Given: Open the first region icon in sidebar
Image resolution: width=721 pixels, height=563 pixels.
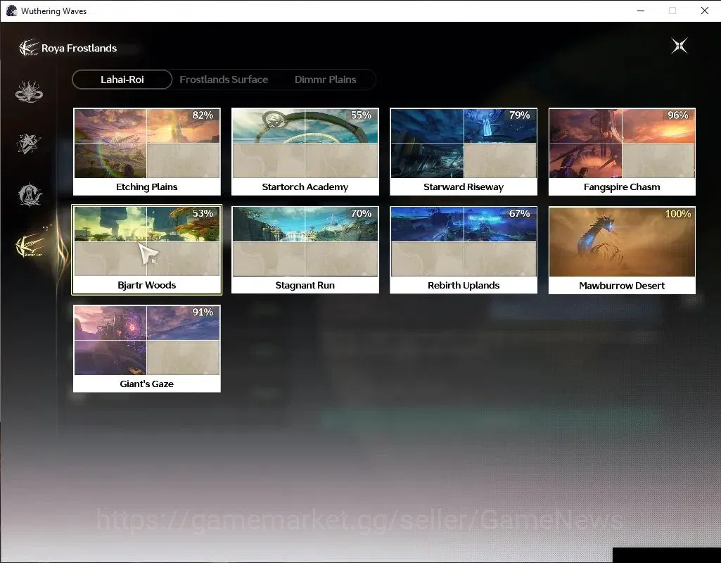Looking at the screenshot, I should click(29, 91).
